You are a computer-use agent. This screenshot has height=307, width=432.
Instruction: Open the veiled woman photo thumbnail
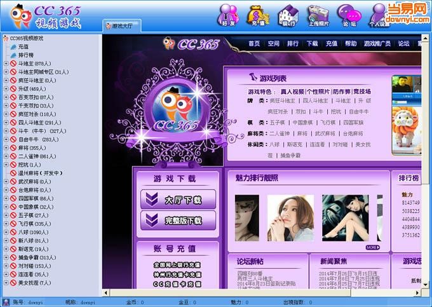point(247,218)
